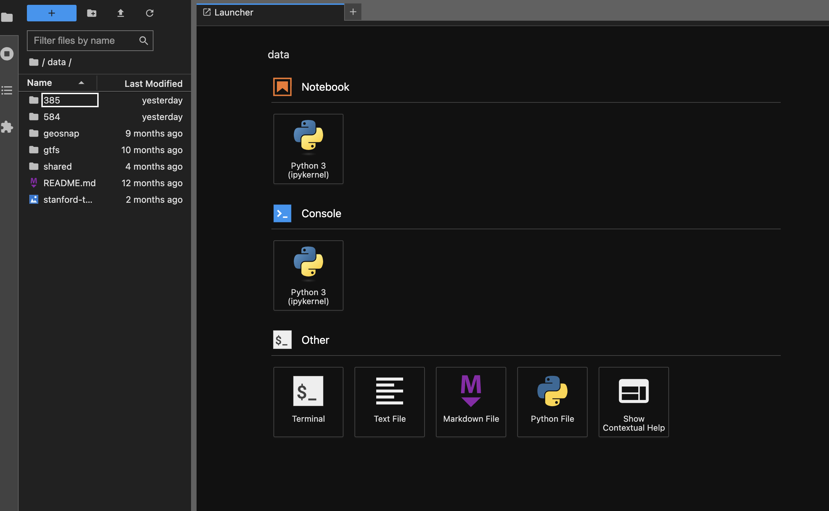Open Running Terminals and Kernels sidebar

pyautogui.click(x=7, y=54)
